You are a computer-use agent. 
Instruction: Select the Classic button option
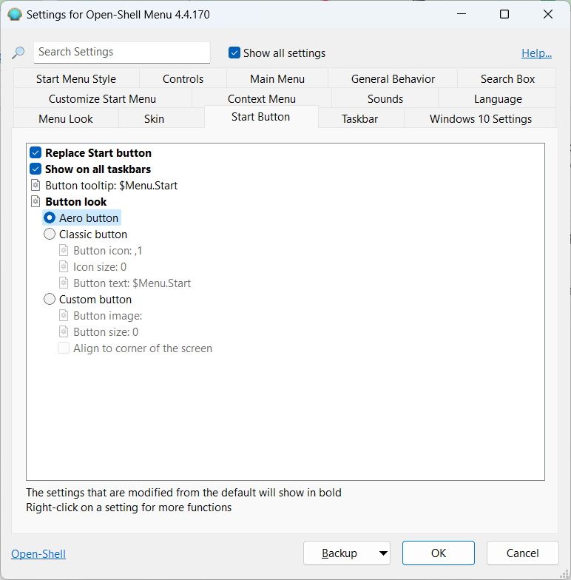coord(50,234)
